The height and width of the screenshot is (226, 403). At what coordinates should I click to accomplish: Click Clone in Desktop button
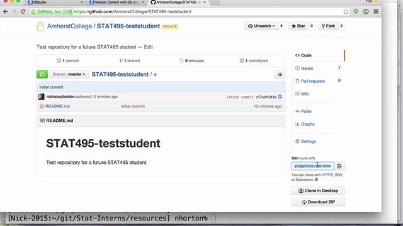(318, 191)
